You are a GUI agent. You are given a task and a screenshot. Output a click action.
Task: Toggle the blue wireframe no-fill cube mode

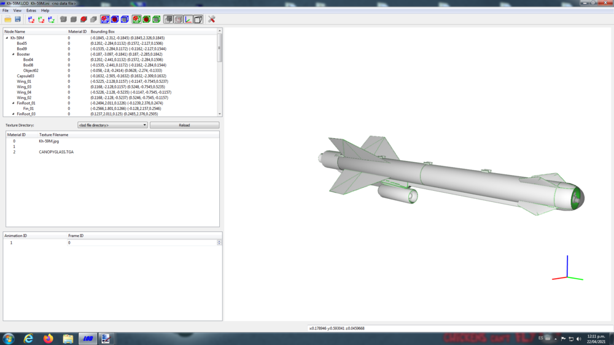(x=105, y=19)
